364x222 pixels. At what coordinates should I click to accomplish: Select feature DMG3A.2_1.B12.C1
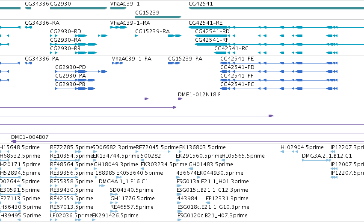[327, 156]
